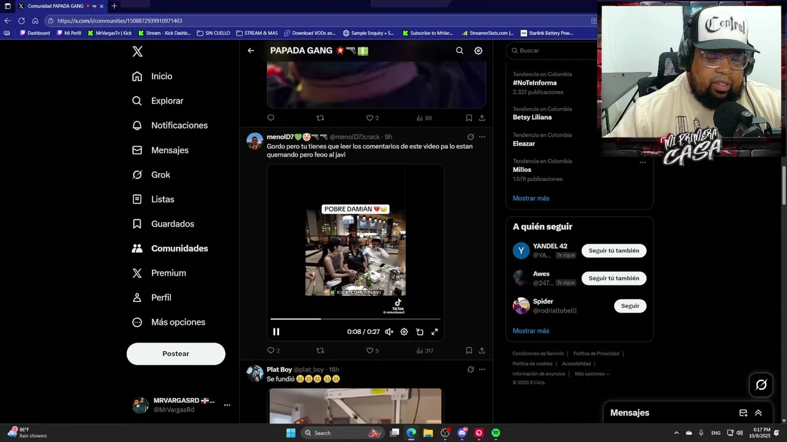Open Grok action on menolD7 post
The width and height of the screenshot is (787, 442).
470,137
